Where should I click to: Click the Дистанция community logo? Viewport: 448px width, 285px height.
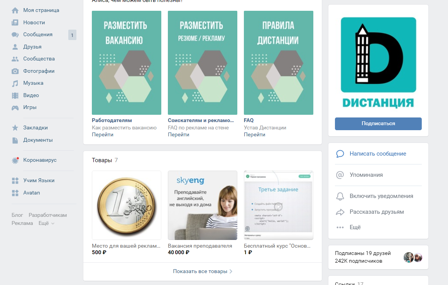(378, 63)
